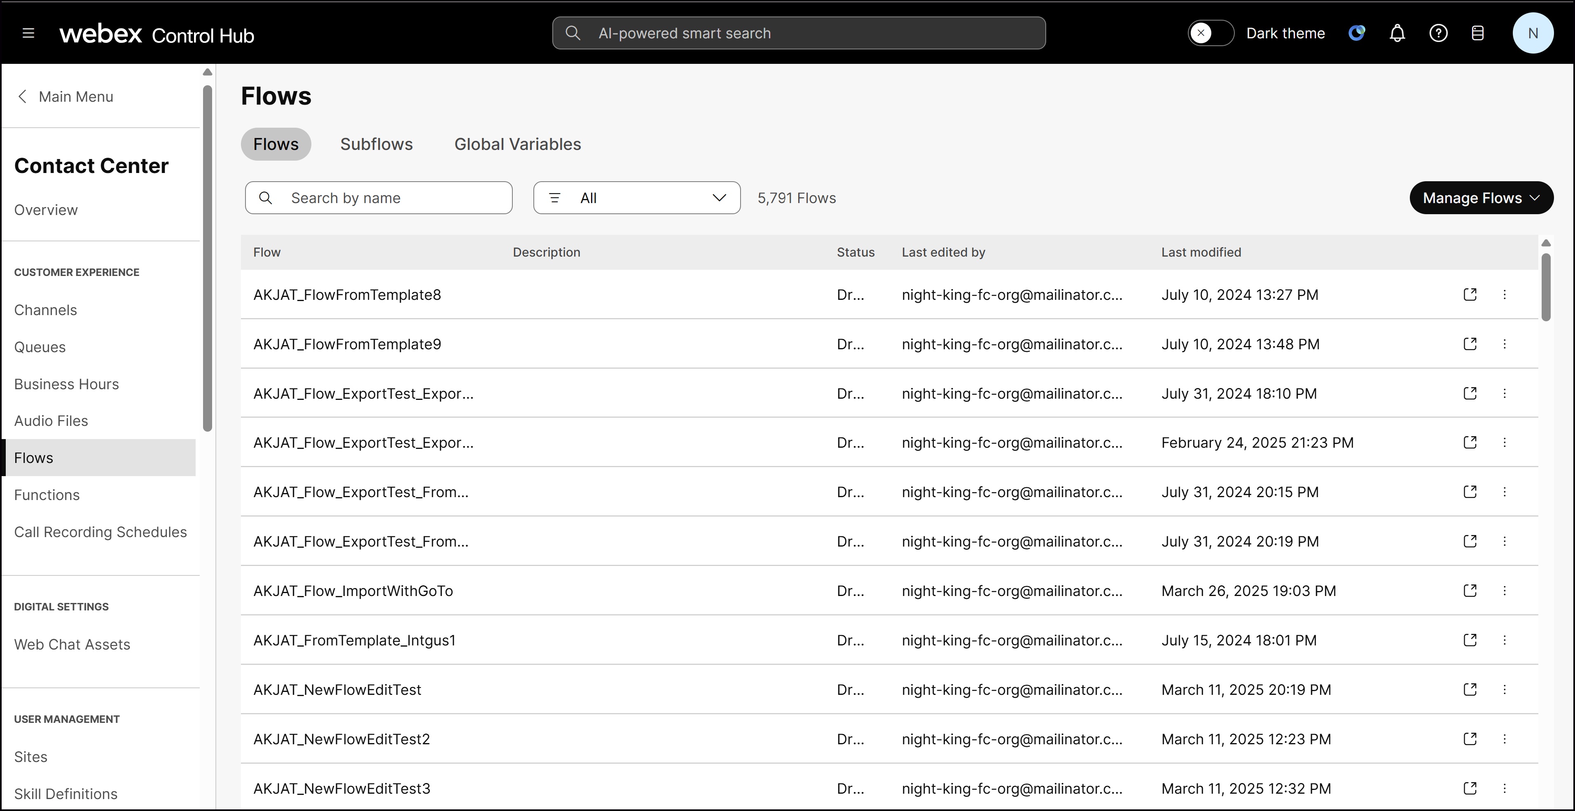This screenshot has width=1575, height=811.
Task: Click the Webex AI assistant icon
Action: (x=1356, y=33)
